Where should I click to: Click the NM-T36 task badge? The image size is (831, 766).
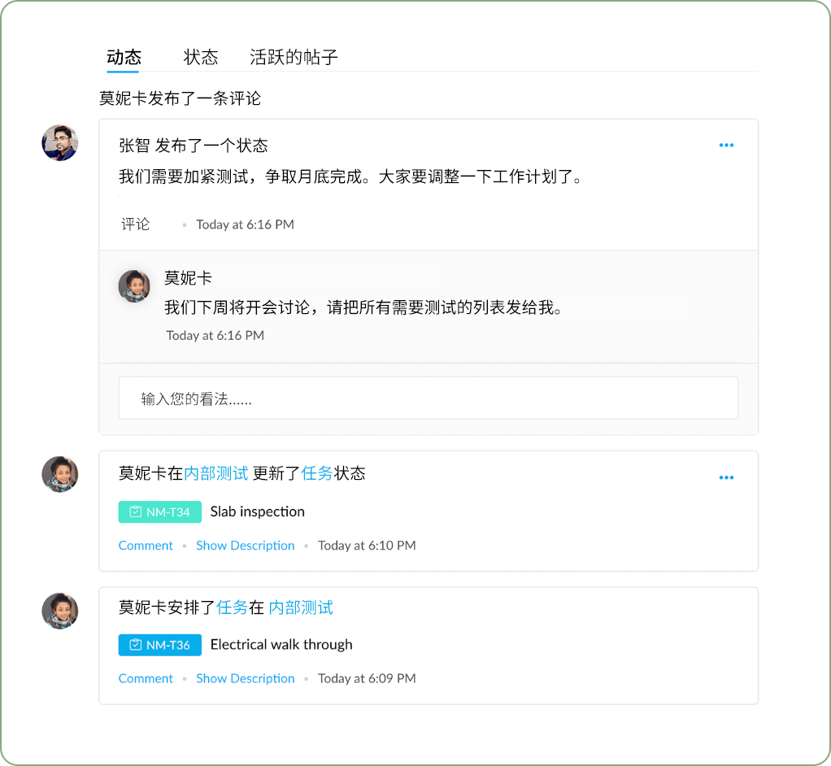pyautogui.click(x=159, y=644)
